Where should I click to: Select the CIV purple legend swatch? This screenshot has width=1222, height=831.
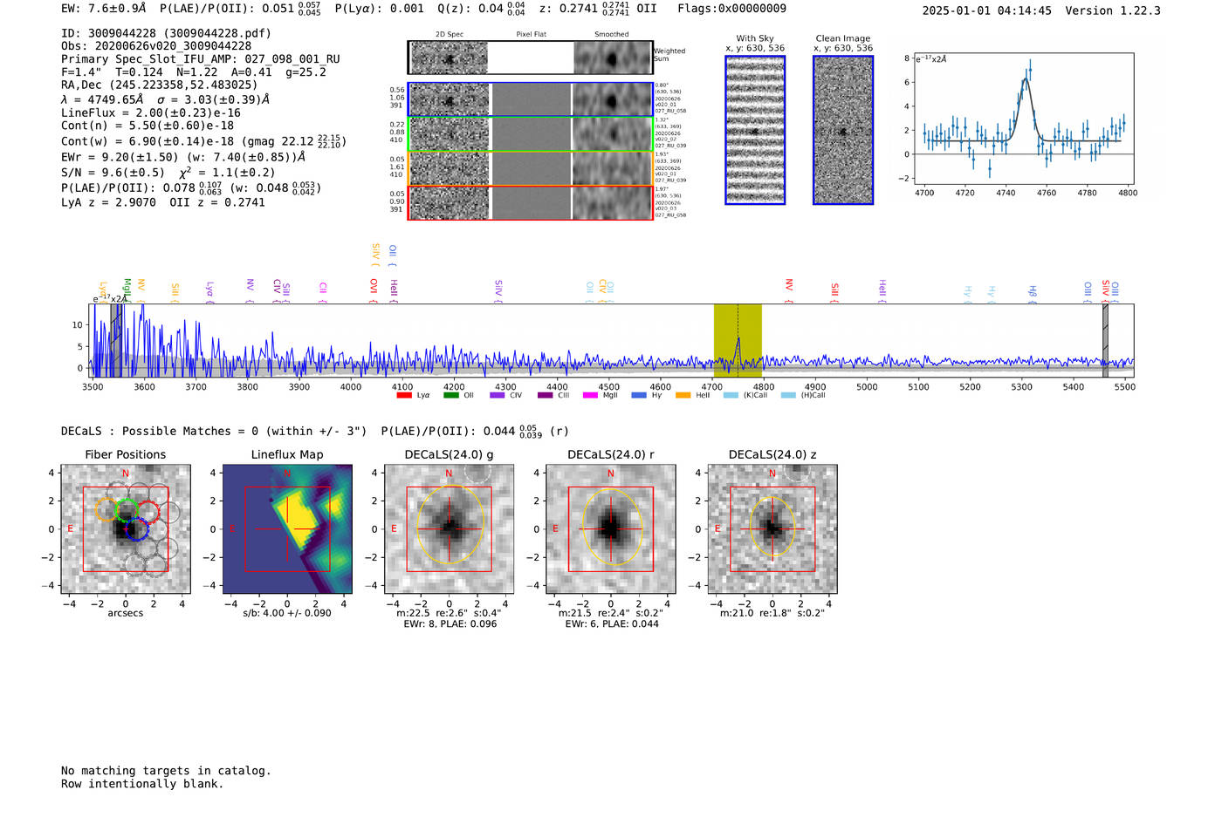(x=498, y=396)
